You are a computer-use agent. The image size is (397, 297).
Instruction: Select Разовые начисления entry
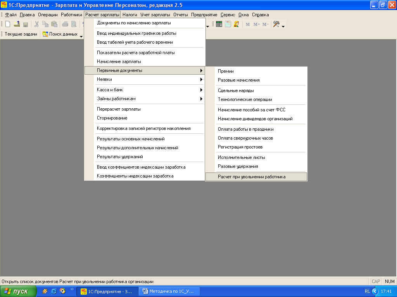pos(256,80)
